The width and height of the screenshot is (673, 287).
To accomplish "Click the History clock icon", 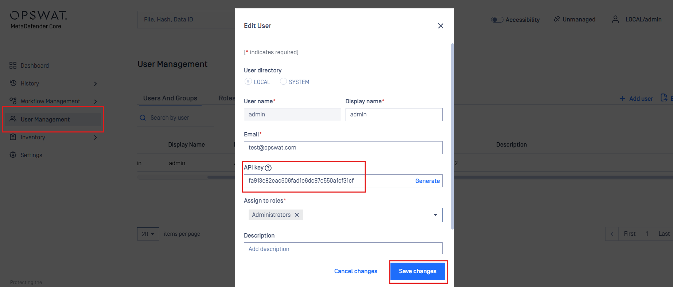I will [x=13, y=83].
